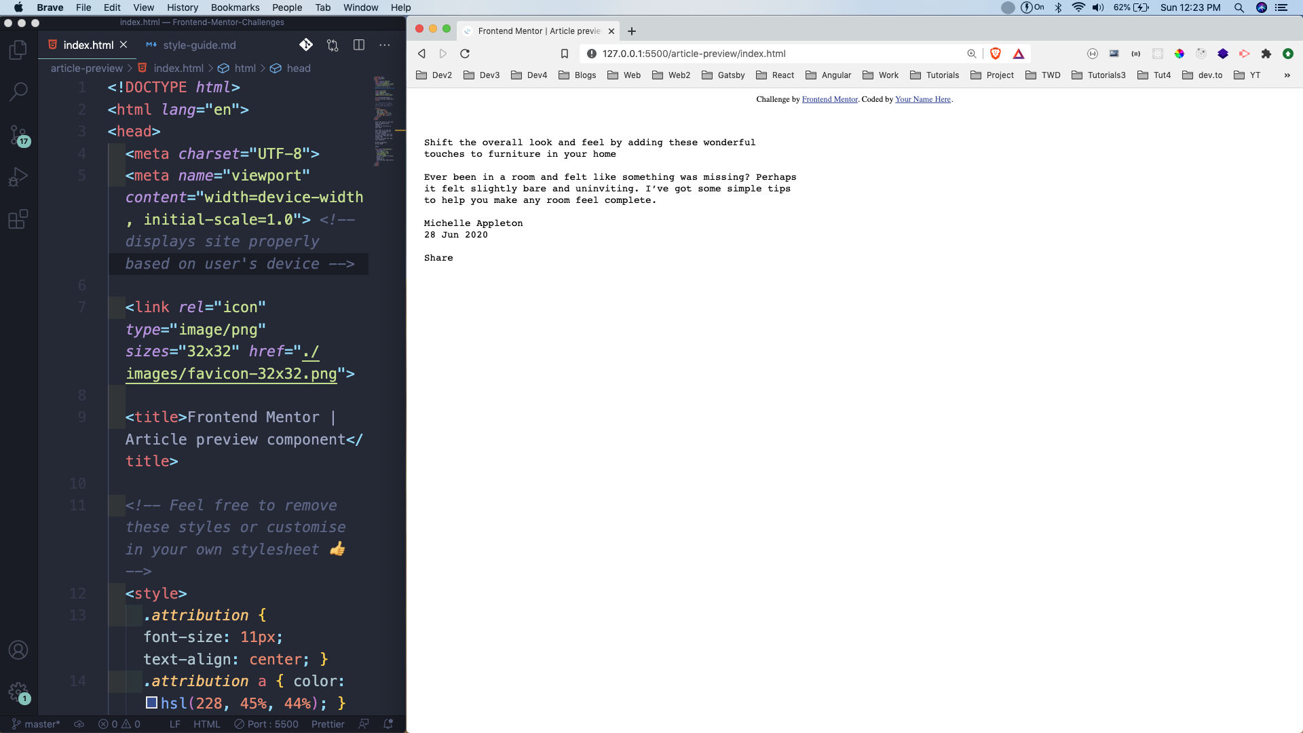Open errors and warnings panel from status bar

pyautogui.click(x=119, y=724)
